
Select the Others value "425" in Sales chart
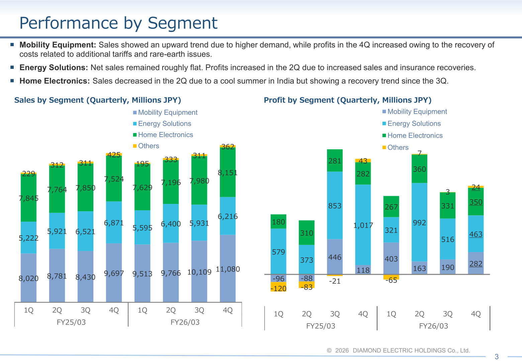[114, 155]
